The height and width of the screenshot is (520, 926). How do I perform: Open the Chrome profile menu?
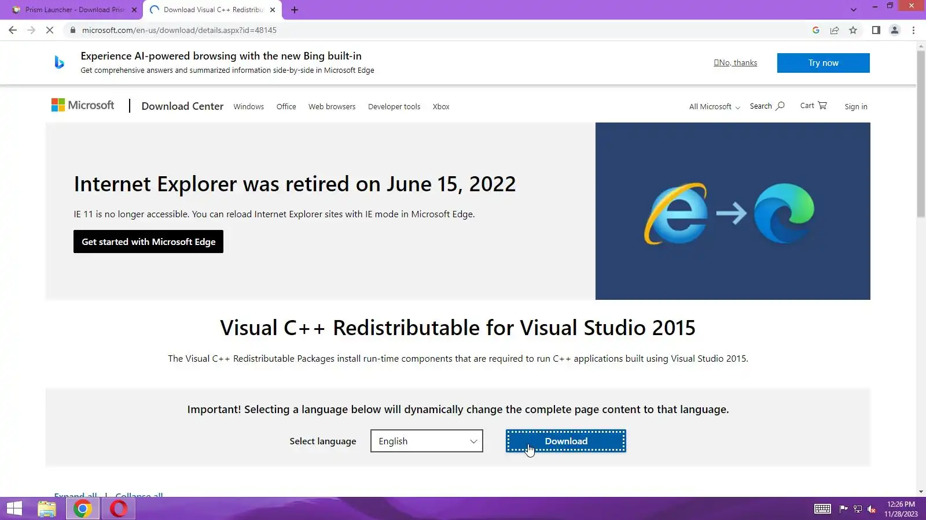click(x=895, y=30)
